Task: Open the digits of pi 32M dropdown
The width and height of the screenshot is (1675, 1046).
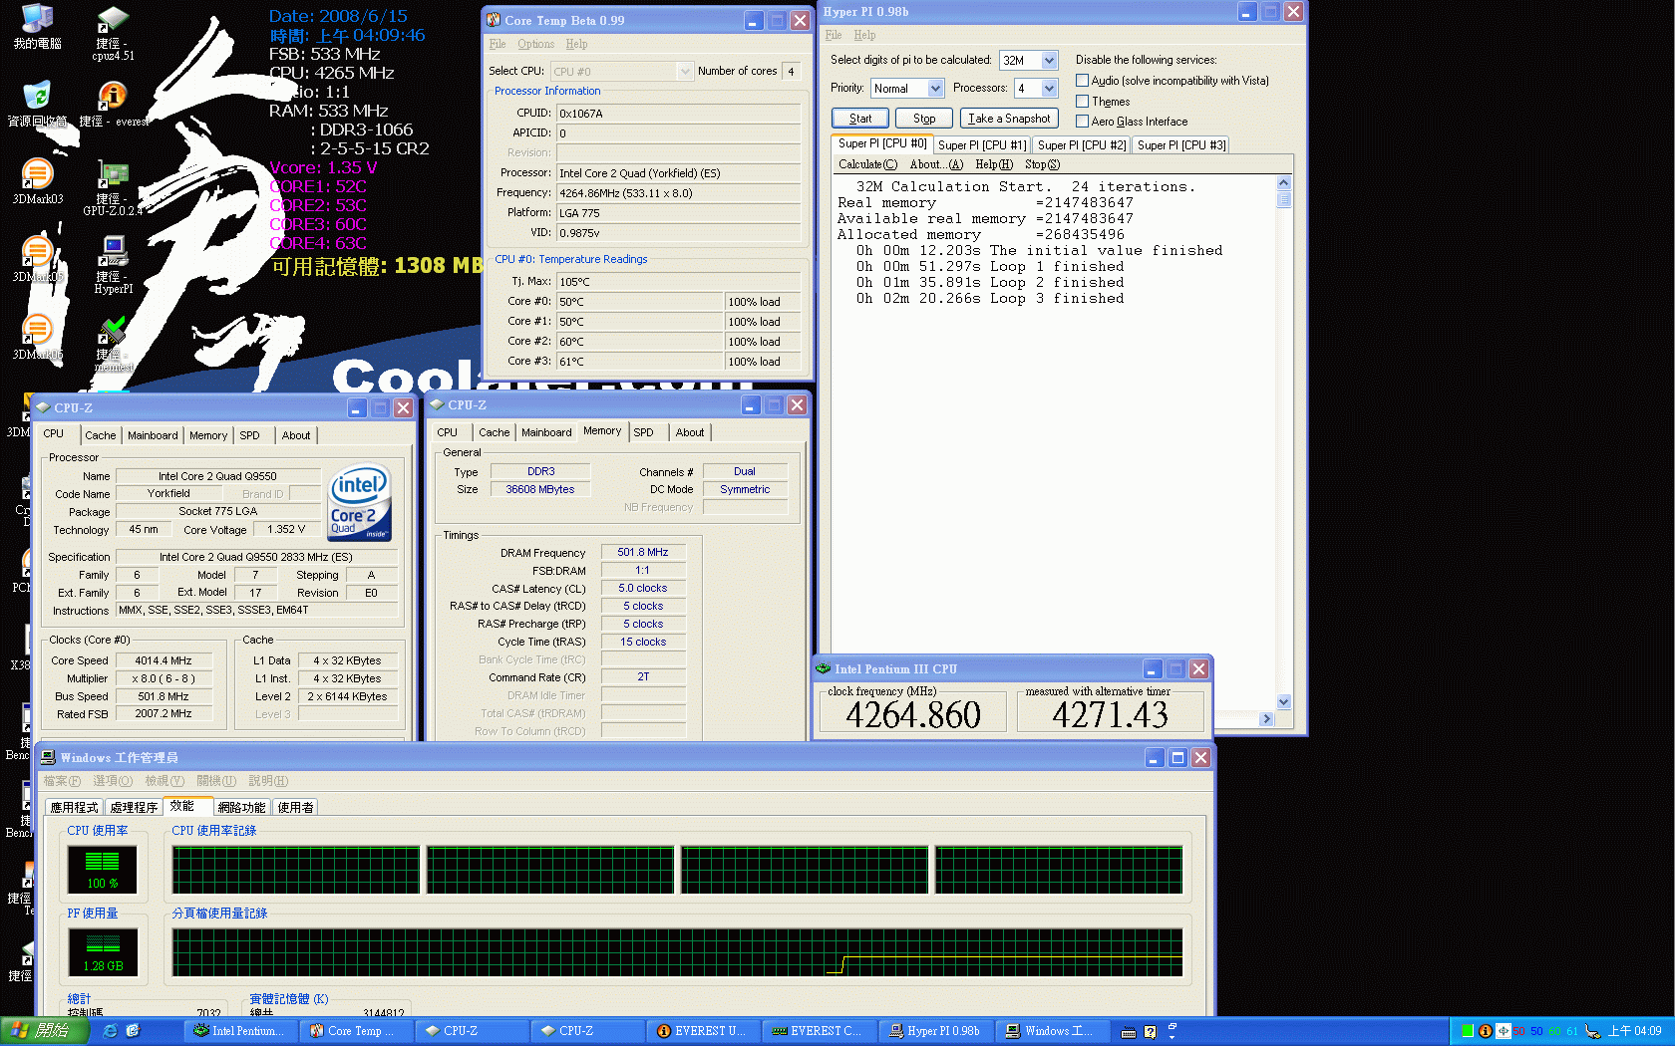Action: click(1049, 61)
